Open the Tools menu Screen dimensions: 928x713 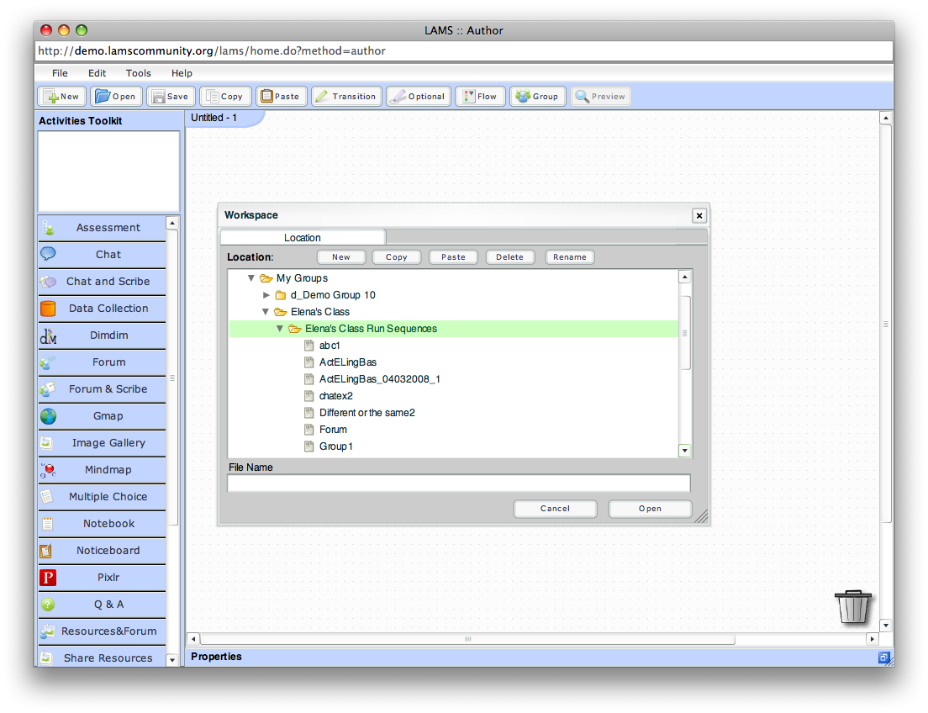[x=139, y=73]
